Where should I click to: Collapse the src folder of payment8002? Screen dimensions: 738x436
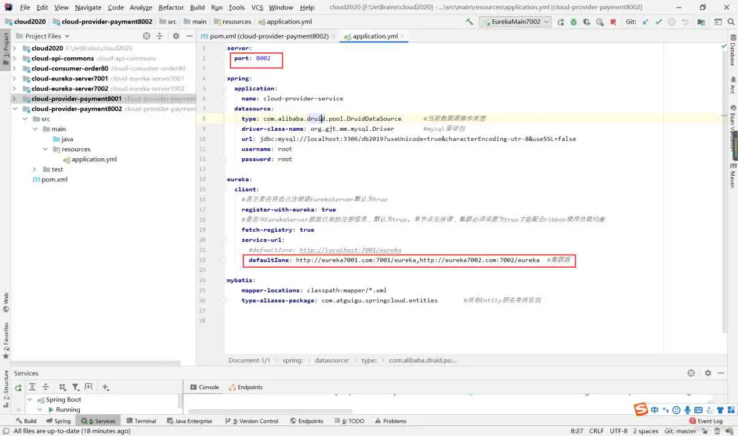(25, 118)
